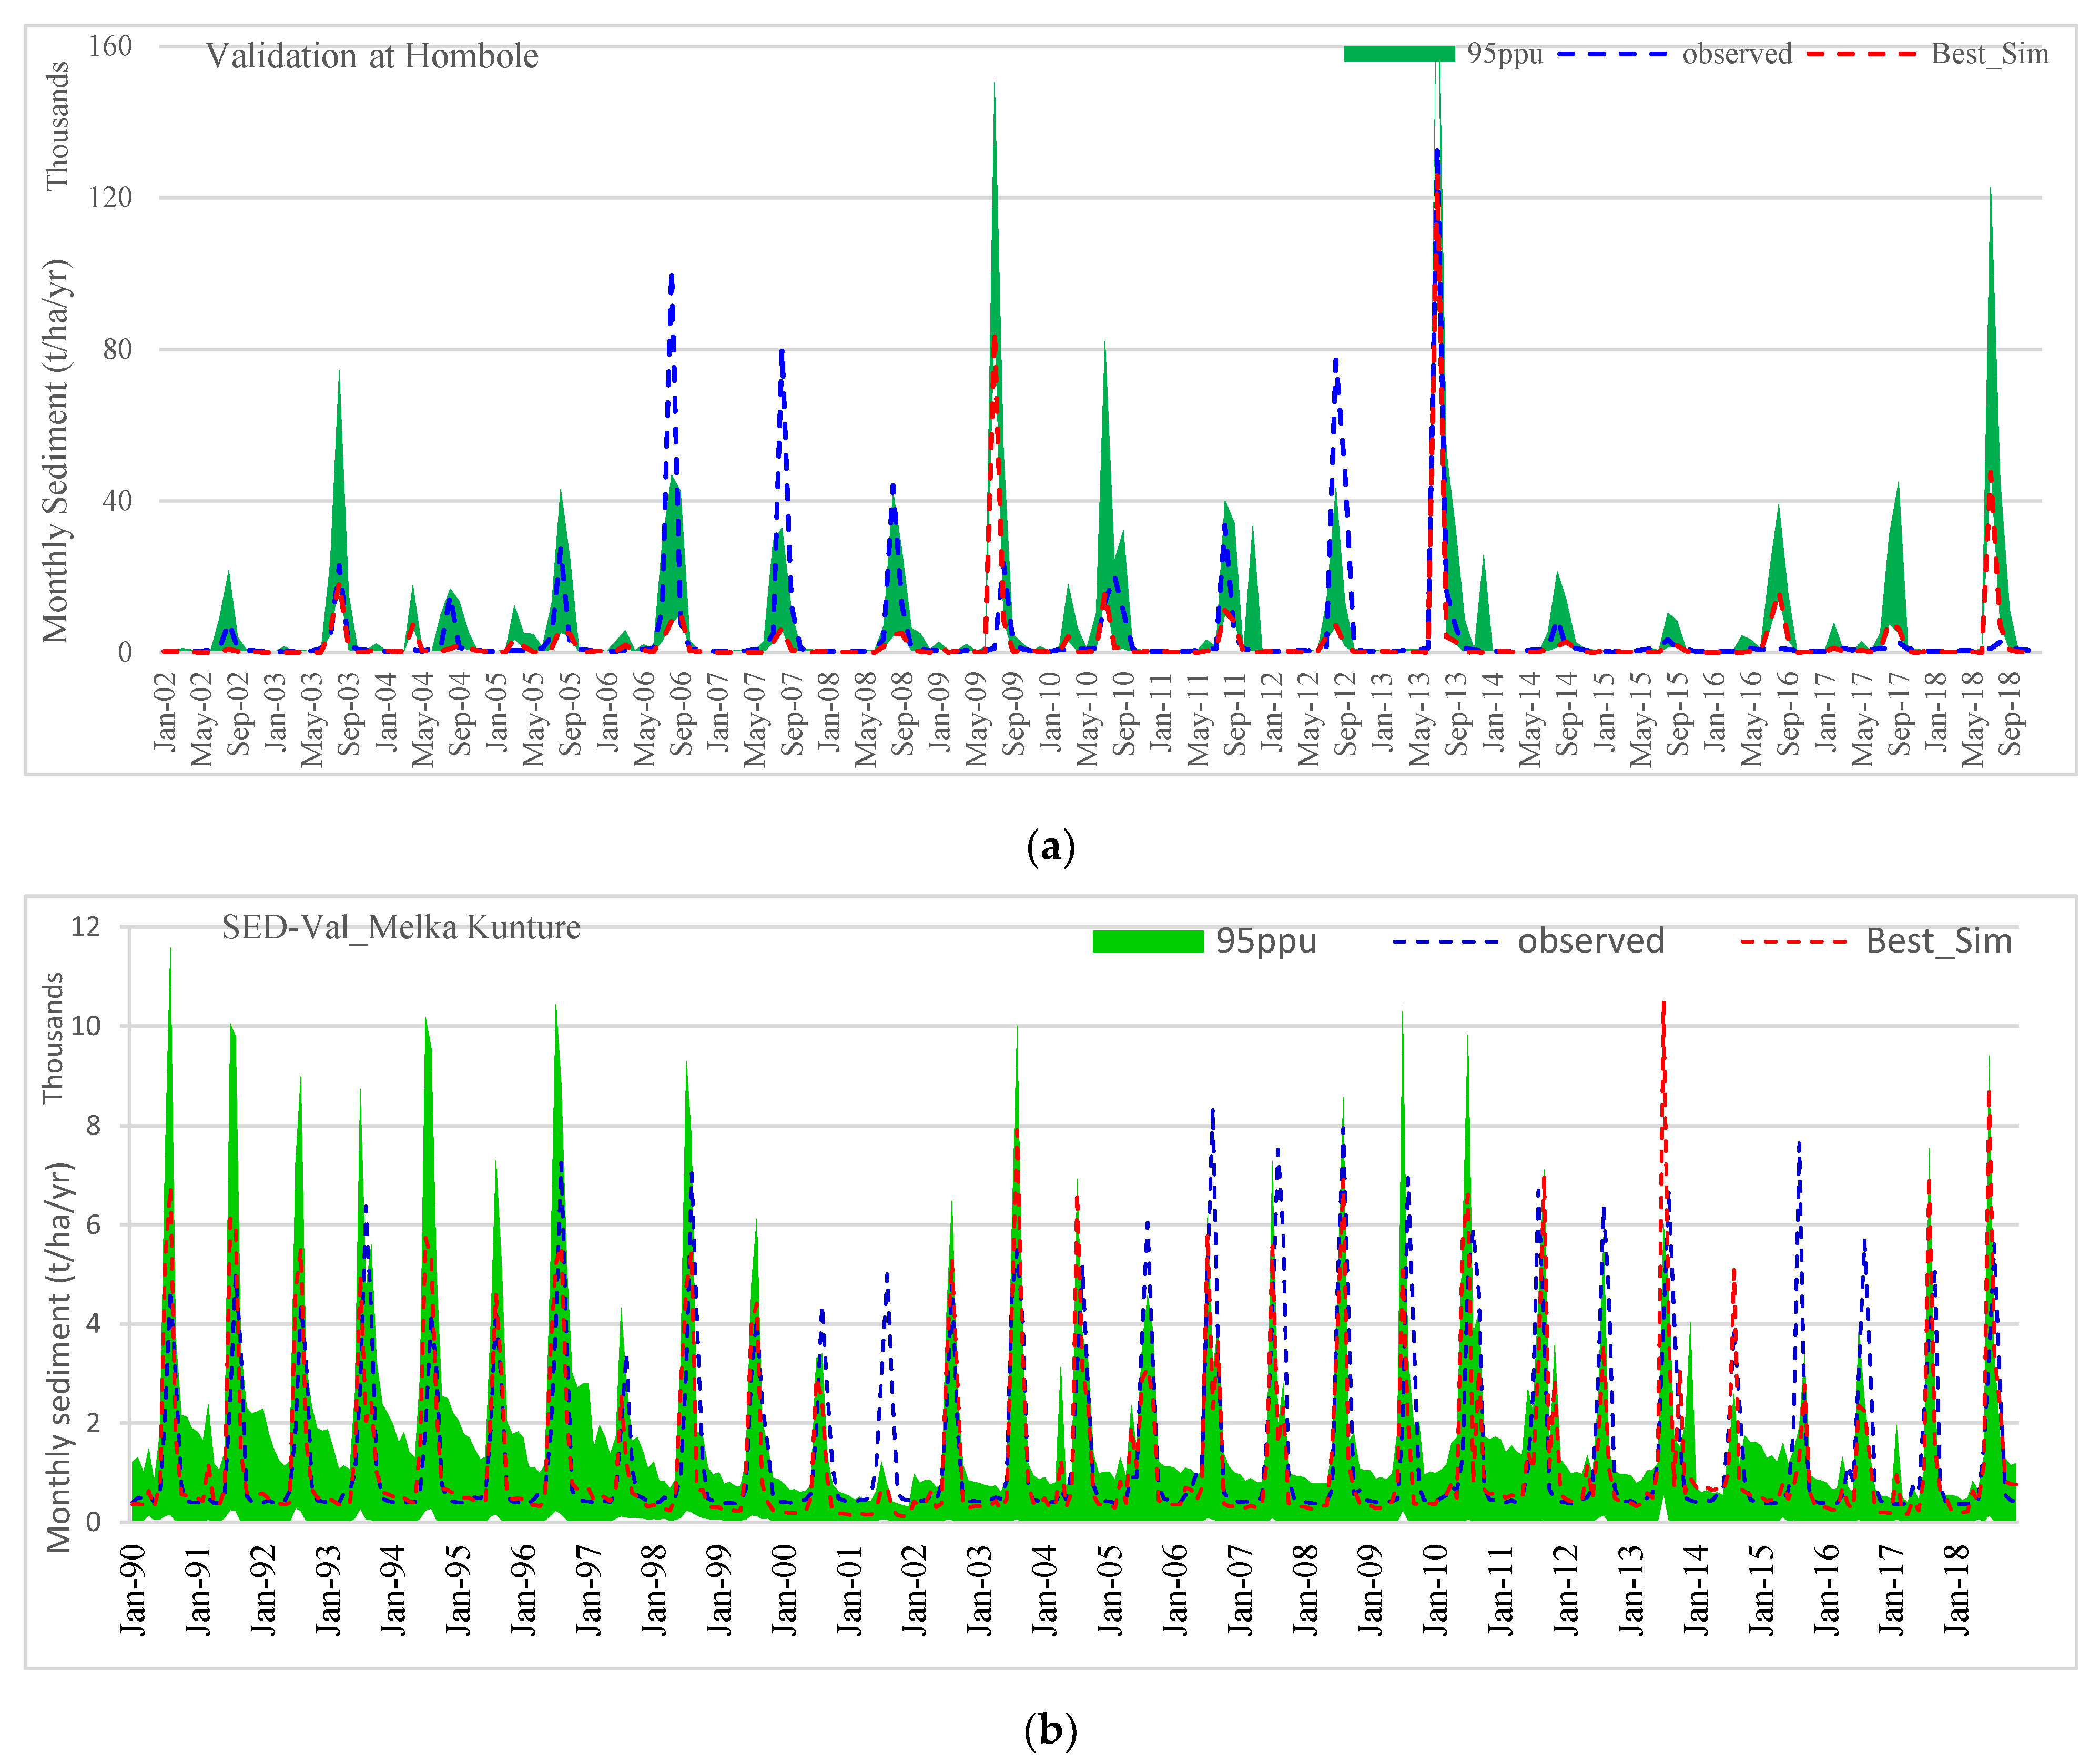2100x1762 pixels.
Task: Click the Jan-18 x-axis label in bottom chart
Action: pyautogui.click(x=1958, y=1590)
